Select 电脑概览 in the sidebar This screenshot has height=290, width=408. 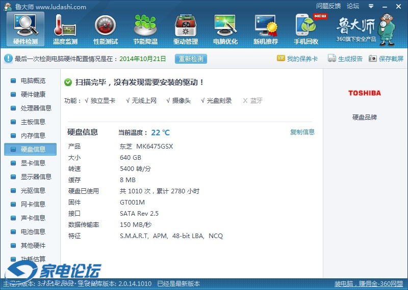[x=33, y=81]
